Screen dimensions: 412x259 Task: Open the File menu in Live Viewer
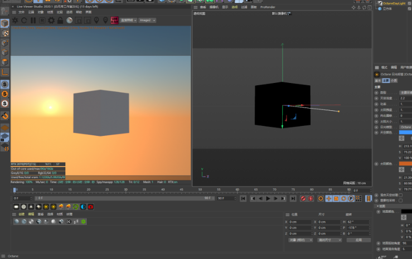(x=22, y=11)
